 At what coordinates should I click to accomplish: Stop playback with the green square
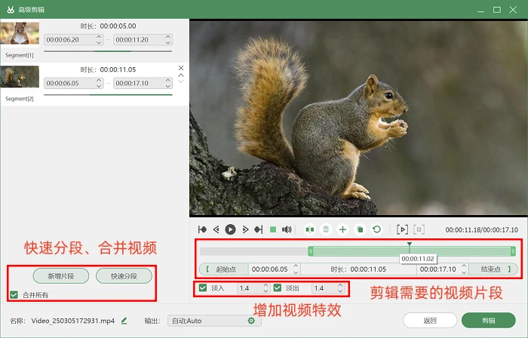pyautogui.click(x=273, y=229)
